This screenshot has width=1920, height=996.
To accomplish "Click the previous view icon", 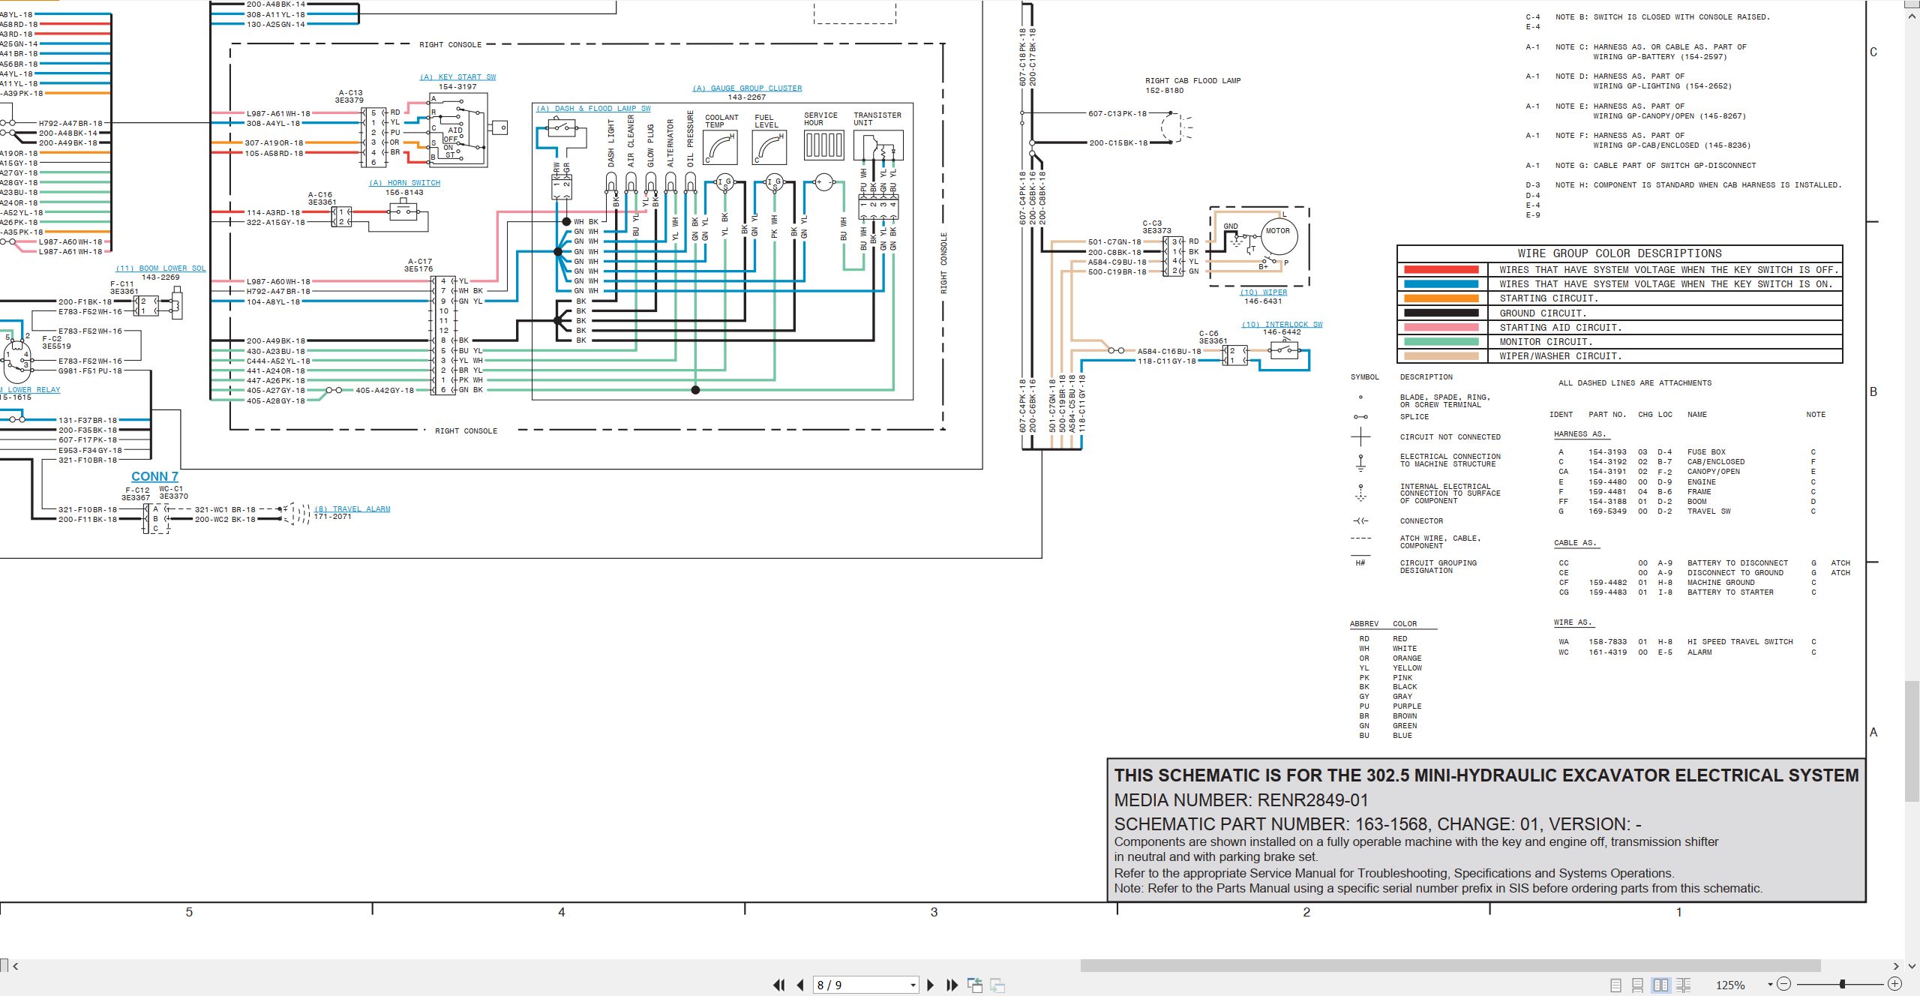I will pyautogui.click(x=975, y=985).
